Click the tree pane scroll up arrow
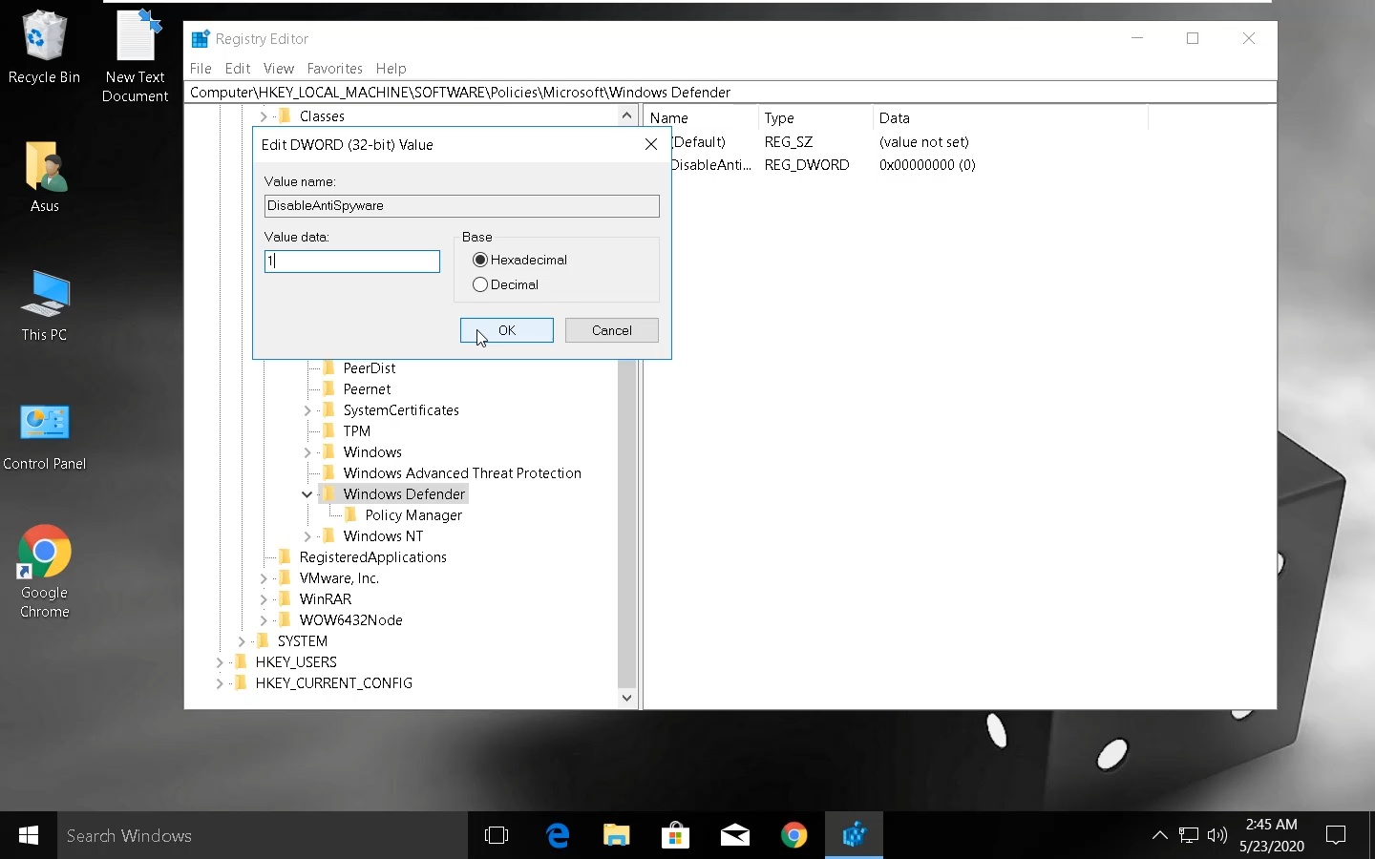 coord(626,116)
